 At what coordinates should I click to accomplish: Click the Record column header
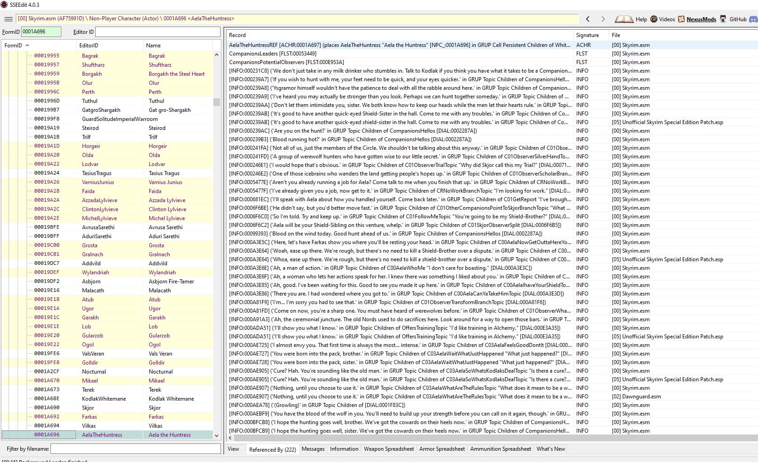coord(400,35)
